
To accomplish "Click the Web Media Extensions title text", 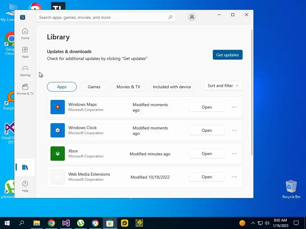I will point(89,174).
